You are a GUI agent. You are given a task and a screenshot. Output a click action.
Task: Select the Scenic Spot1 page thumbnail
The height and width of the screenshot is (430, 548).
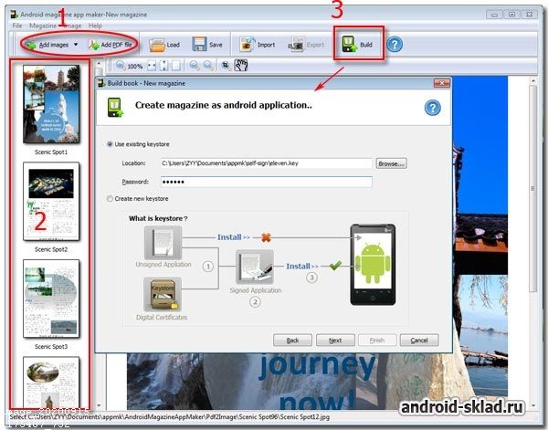pyautogui.click(x=51, y=104)
